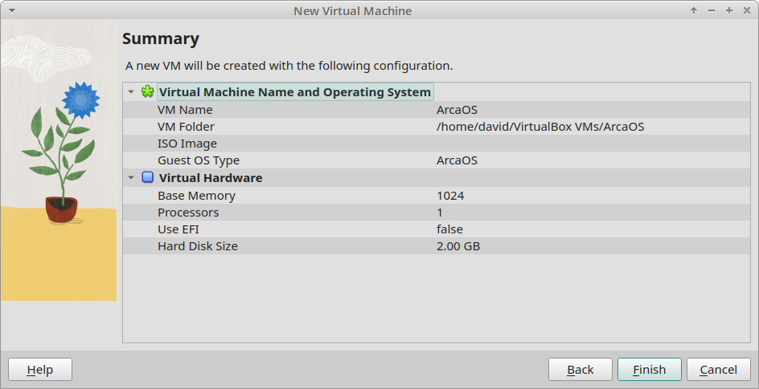Select the VM Name row label
Image resolution: width=759 pixels, height=389 pixels.
pos(185,110)
